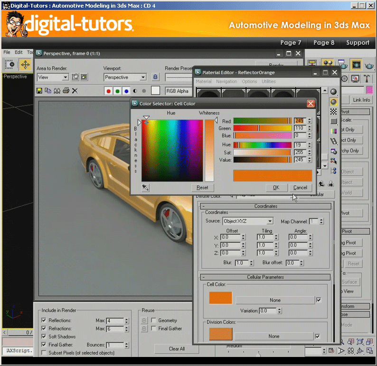Click the Cell Color orange swatch
Viewport: 377px width, 366px height.
[x=221, y=298]
